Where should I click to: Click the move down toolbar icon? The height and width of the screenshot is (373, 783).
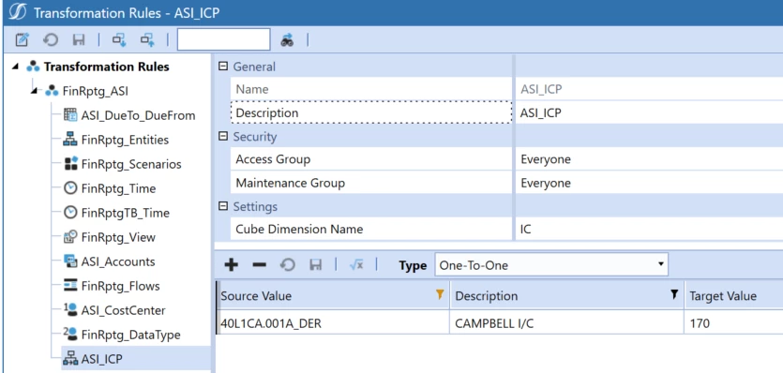point(119,39)
